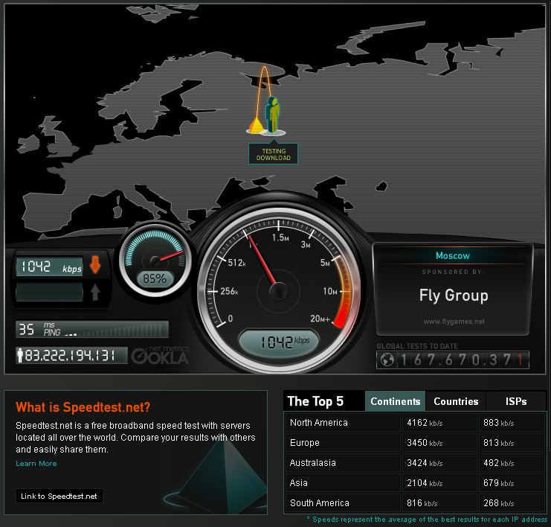Image resolution: width=551 pixels, height=527 pixels.
Task: Select the South America row
Action: tap(416, 502)
